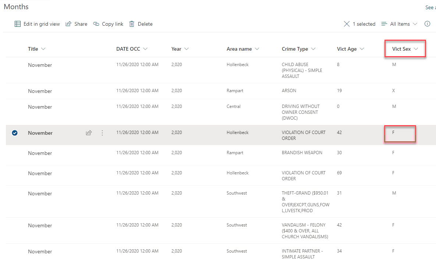Select the INTIMATE PARTNER - SIMPLE ASSAULT row

(15, 251)
